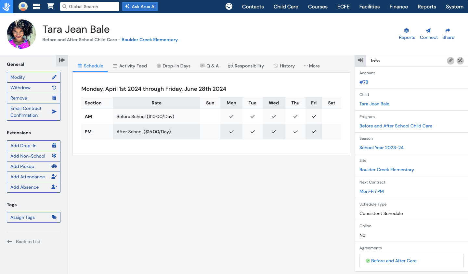Click the Withdraw button
Screen dimensions: 468x274
tap(33, 88)
